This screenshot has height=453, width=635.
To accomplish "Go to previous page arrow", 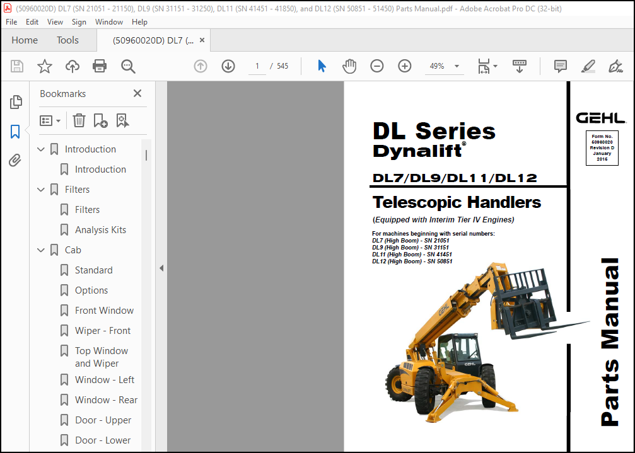I will pyautogui.click(x=201, y=66).
